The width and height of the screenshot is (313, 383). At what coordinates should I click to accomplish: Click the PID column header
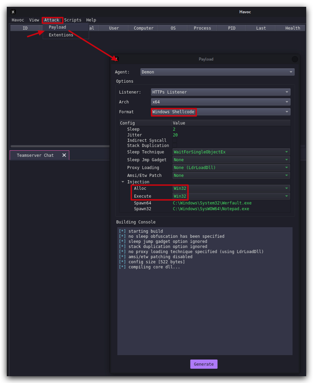click(x=232, y=28)
